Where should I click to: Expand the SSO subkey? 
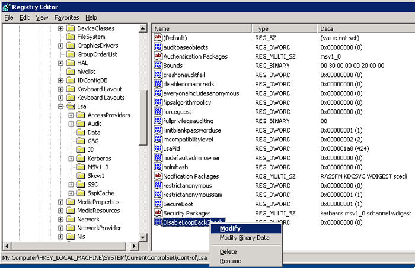tap(71, 185)
